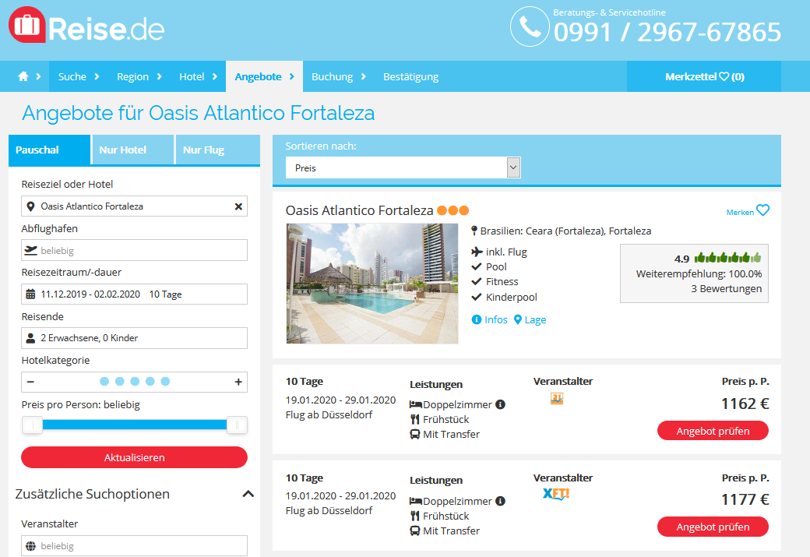Click the hotline number 0991 / 2967-67865
Viewport: 810px width, 557px height.
pos(667,32)
